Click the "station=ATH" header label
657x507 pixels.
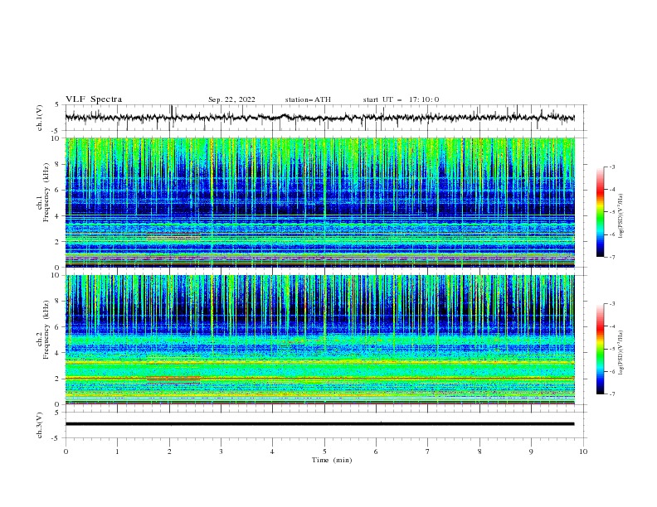point(308,99)
